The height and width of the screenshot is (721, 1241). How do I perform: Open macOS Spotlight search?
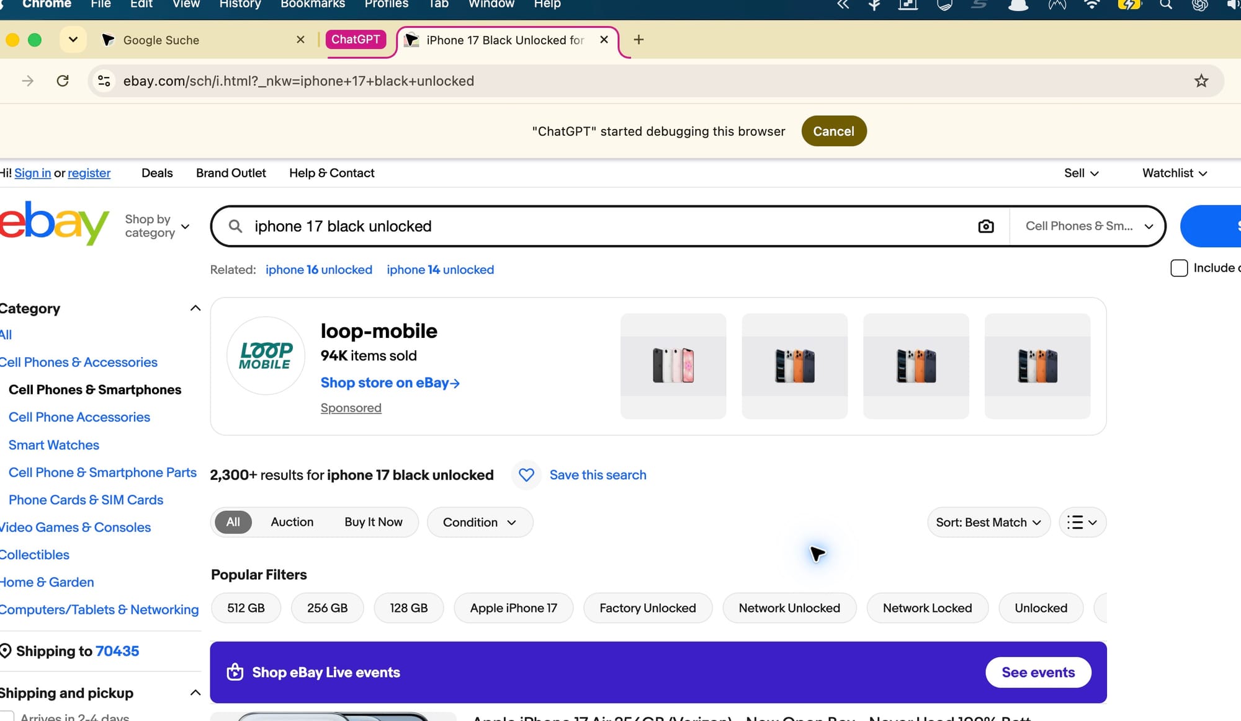point(1166,4)
